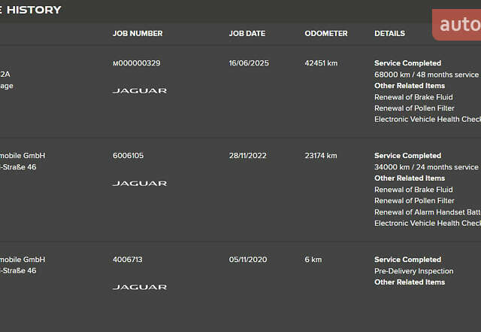Screen dimensions: 481x332
Task: Select the JOB NUMBER column header
Action: tap(138, 34)
